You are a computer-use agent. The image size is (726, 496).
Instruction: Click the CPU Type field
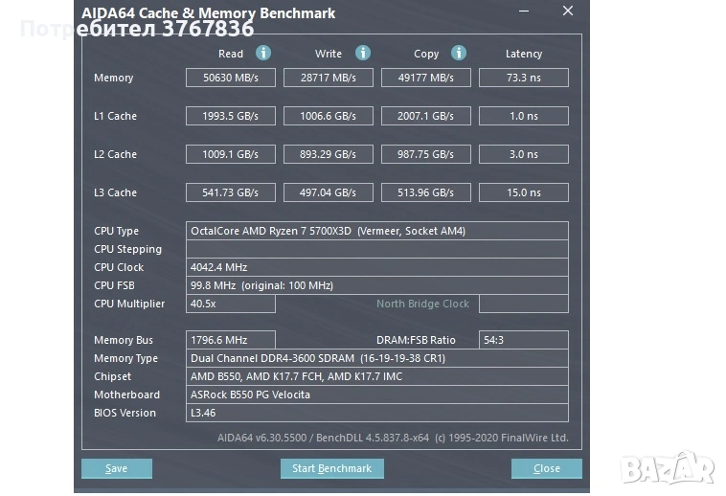tap(376, 231)
